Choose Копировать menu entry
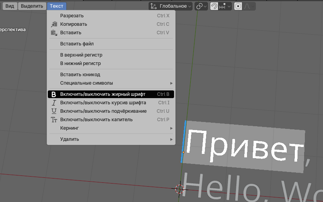 tap(111, 24)
